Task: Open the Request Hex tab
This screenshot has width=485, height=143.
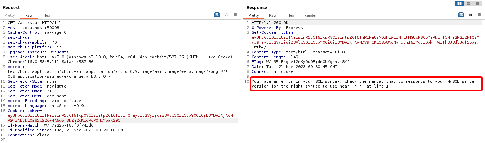Action: (46, 15)
